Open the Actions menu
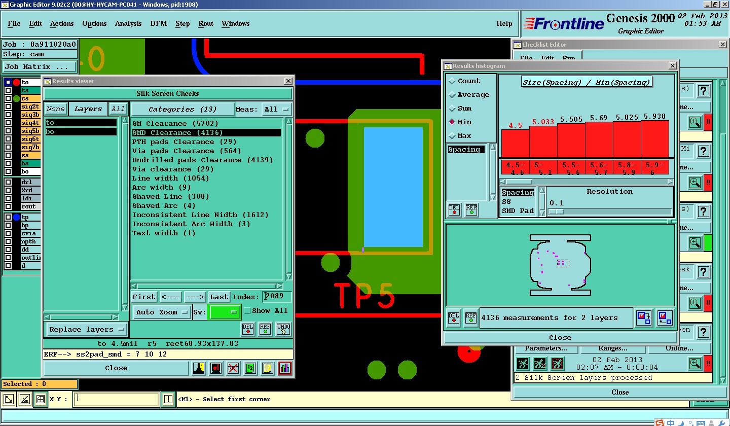 click(x=62, y=23)
